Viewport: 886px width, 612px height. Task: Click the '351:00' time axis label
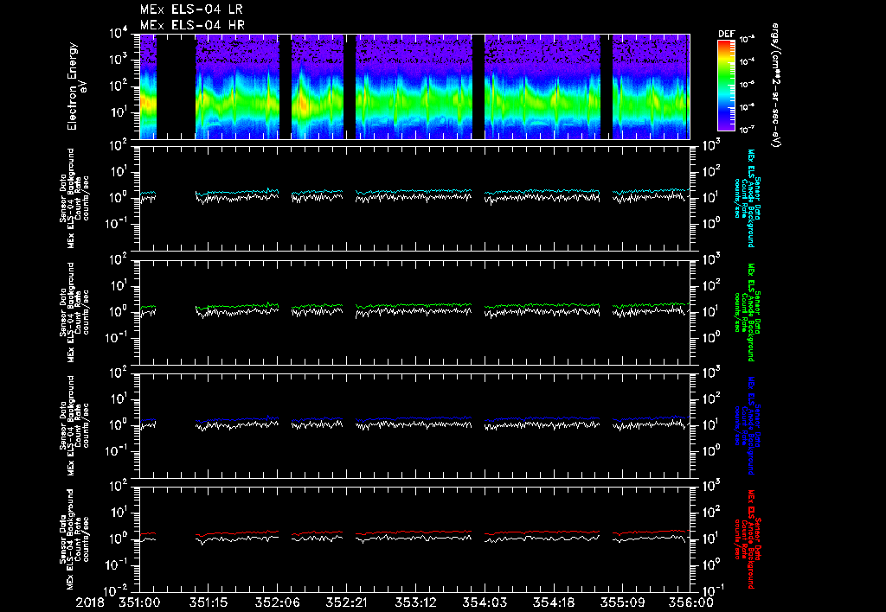139,602
